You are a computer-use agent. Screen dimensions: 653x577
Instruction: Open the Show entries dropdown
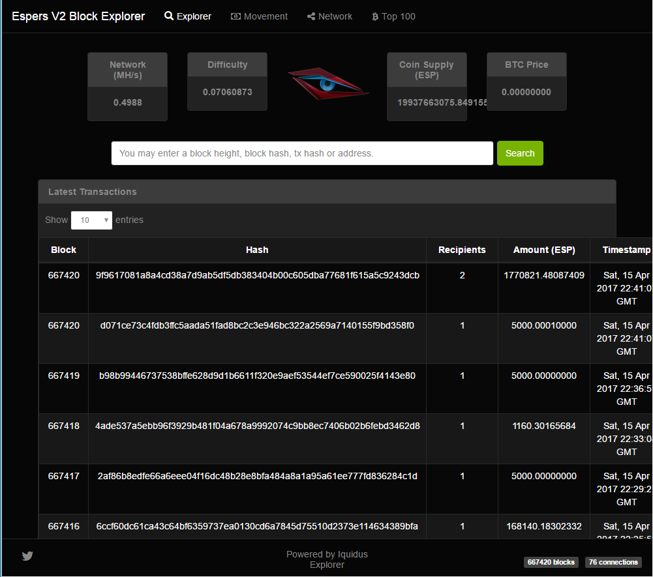[91, 220]
